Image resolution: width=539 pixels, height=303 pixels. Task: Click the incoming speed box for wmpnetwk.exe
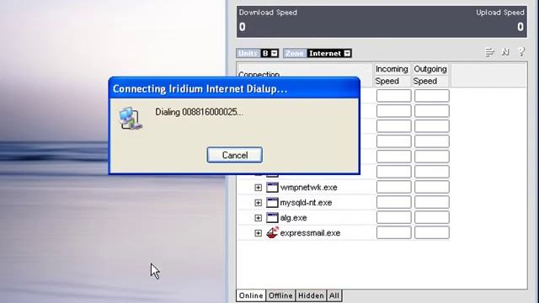[393, 187]
